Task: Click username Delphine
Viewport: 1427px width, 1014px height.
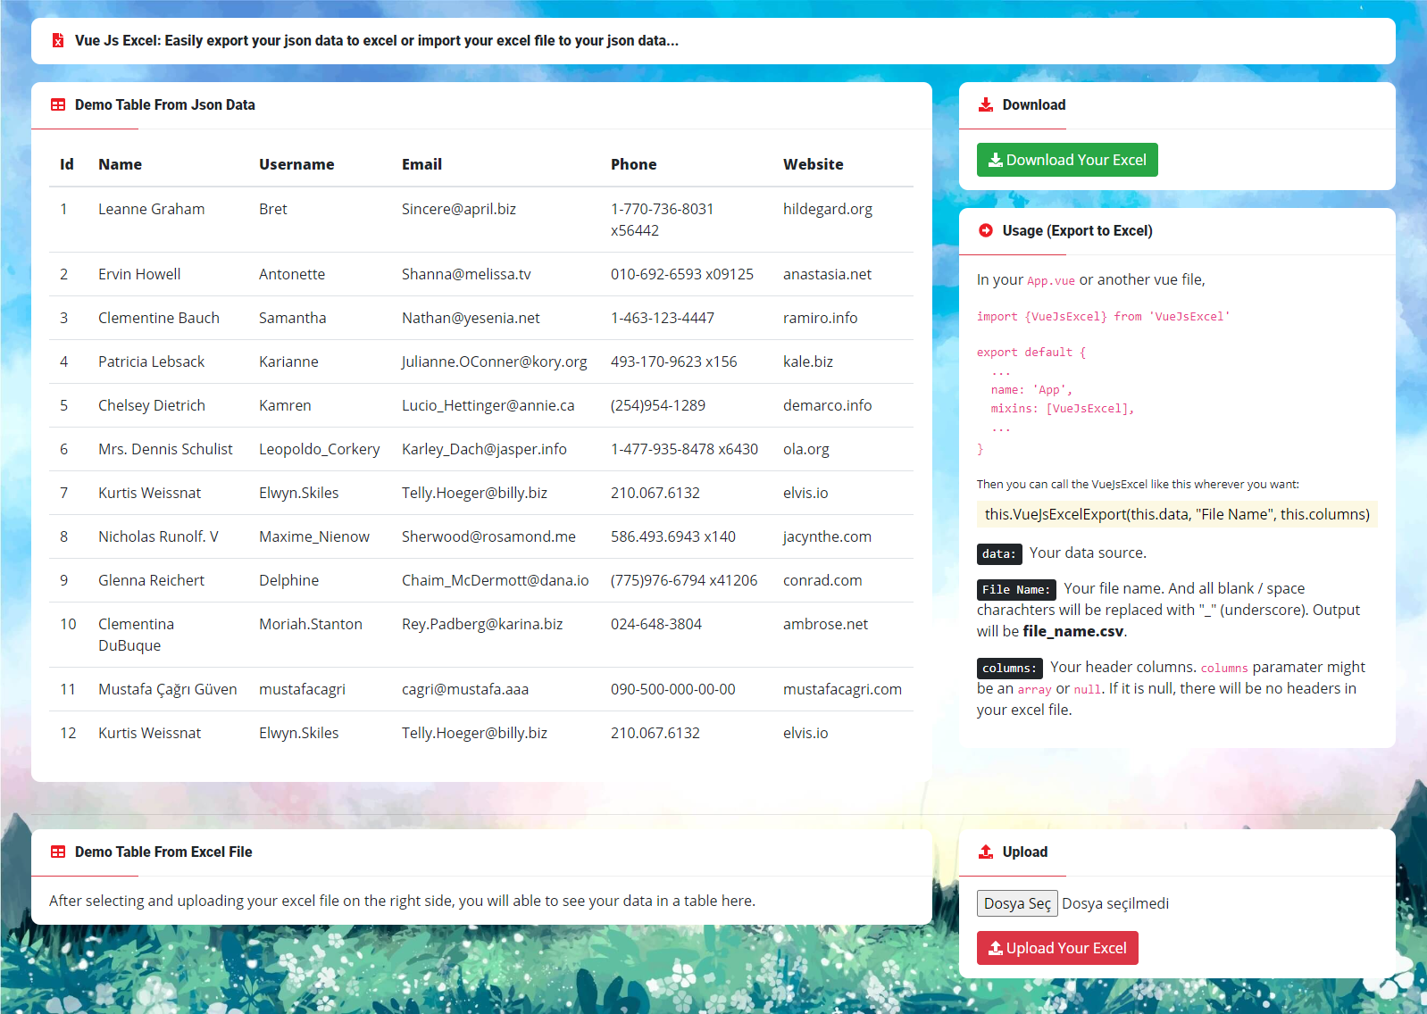Action: pyautogui.click(x=288, y=580)
